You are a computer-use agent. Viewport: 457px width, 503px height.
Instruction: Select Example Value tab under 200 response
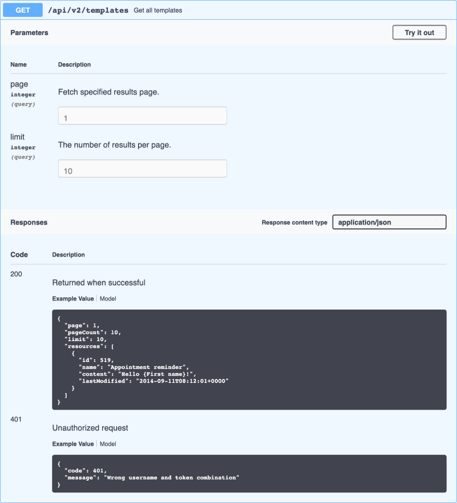73,298
